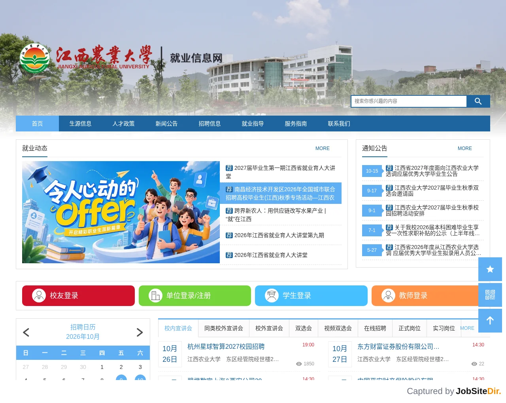
Task: Select the 双选会 tab
Action: tap(304, 328)
